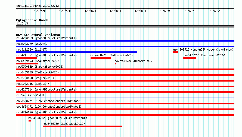Select red bar under esv3628071

(125, 104)
